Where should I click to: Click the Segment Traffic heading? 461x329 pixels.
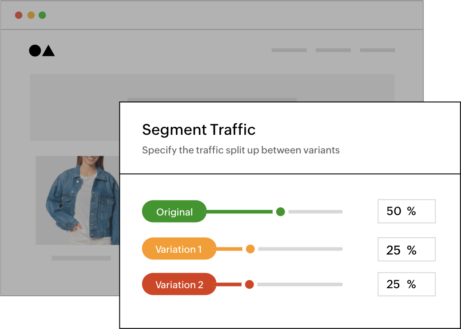199,130
